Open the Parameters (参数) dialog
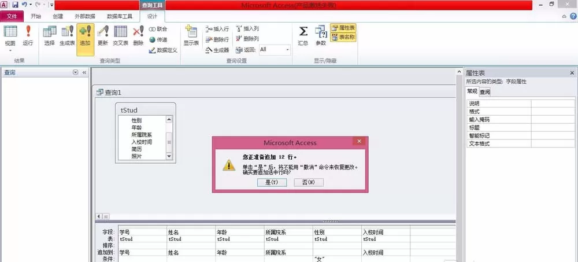Screen dimensions: 578x262 [x=321, y=36]
